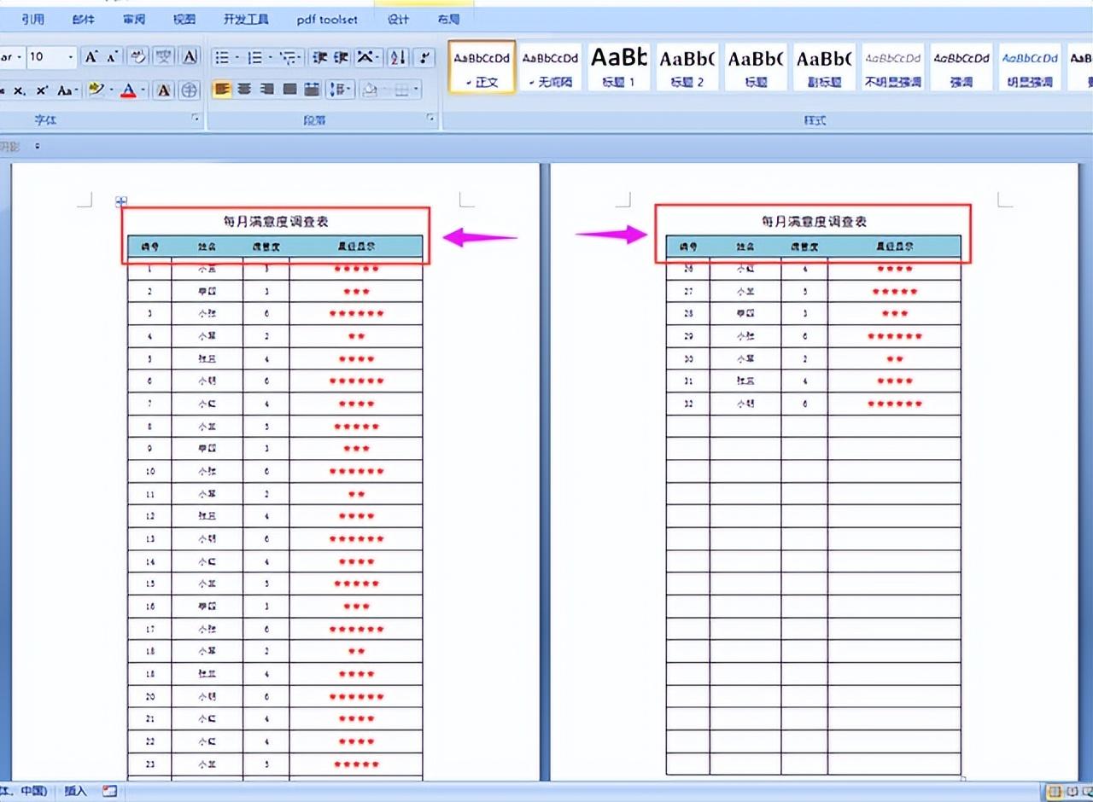This screenshot has width=1093, height=802.
Task: Click the Center alignment icon
Action: coord(244,90)
